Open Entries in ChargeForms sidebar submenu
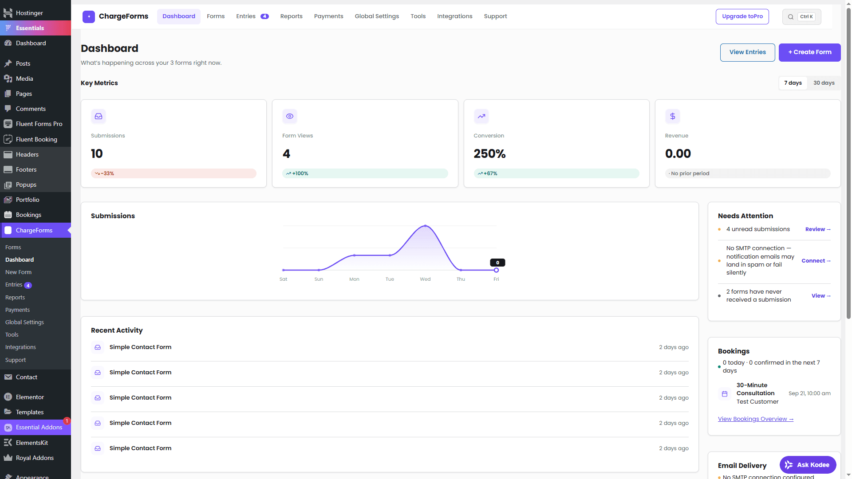Screen dimensions: 852x479 pos(18,285)
